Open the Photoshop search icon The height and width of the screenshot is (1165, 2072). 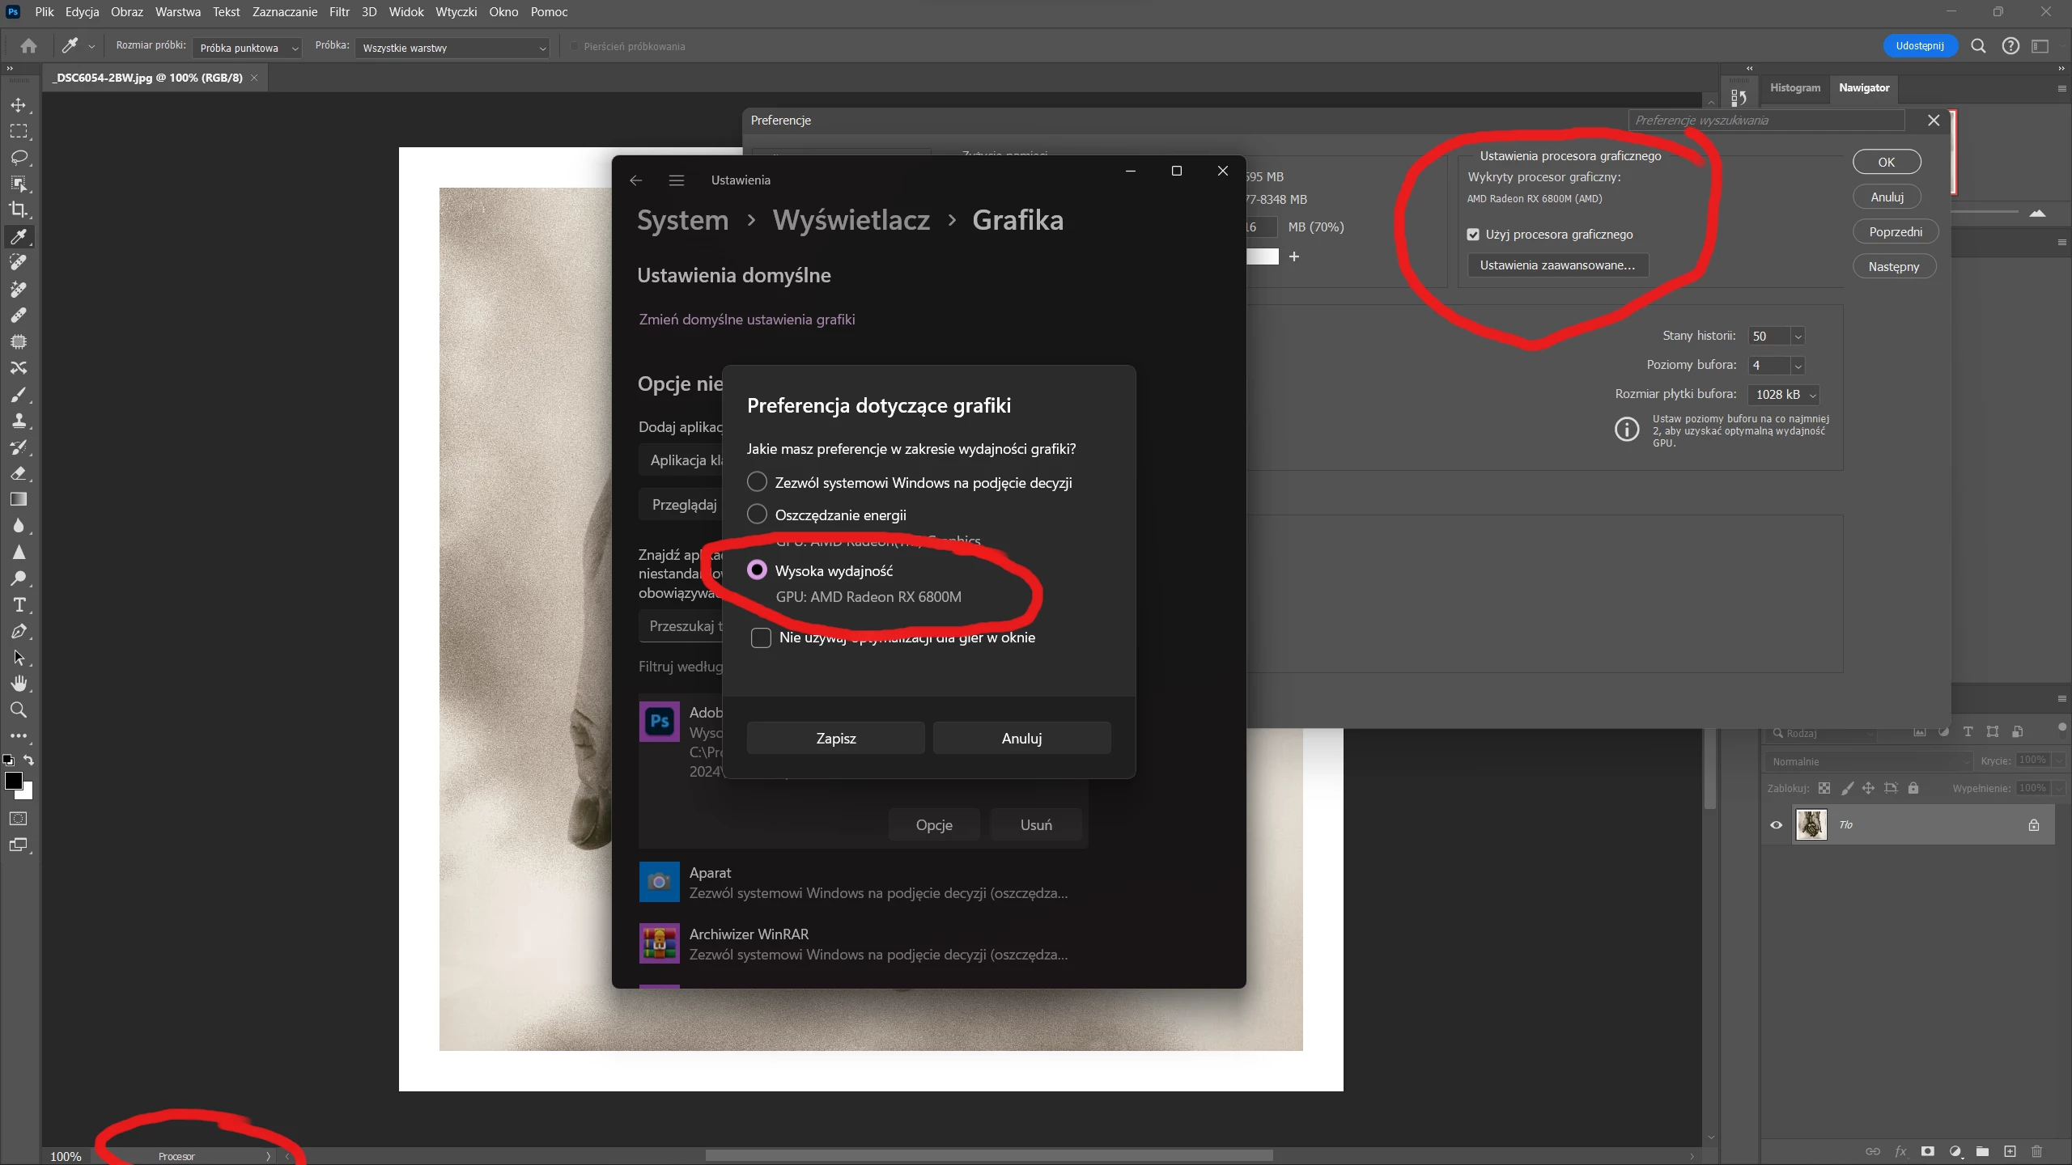tap(1978, 46)
